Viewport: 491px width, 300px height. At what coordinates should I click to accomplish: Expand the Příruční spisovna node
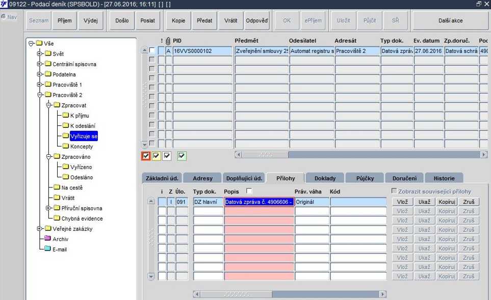48,208
